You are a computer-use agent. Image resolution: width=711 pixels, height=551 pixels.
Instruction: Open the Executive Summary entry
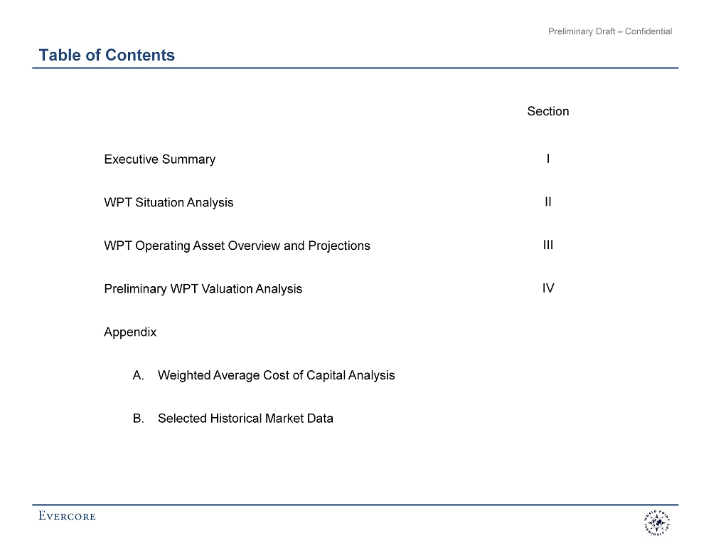coord(159,159)
